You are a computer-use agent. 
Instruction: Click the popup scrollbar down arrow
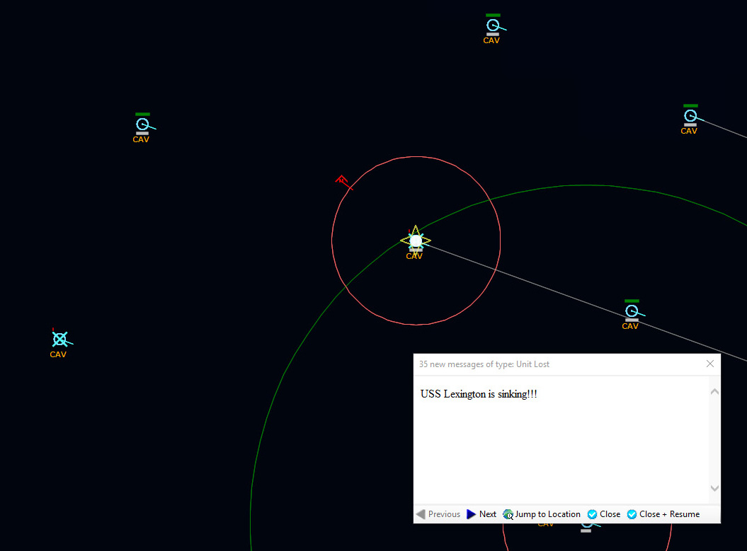click(714, 488)
